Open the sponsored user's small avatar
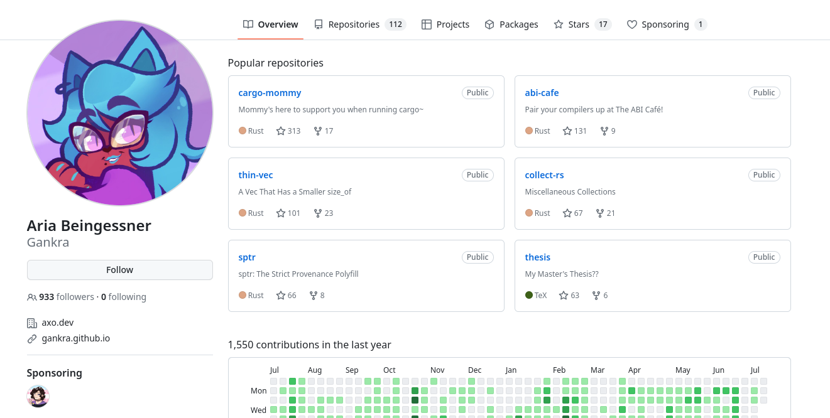The image size is (830, 418). [x=38, y=396]
